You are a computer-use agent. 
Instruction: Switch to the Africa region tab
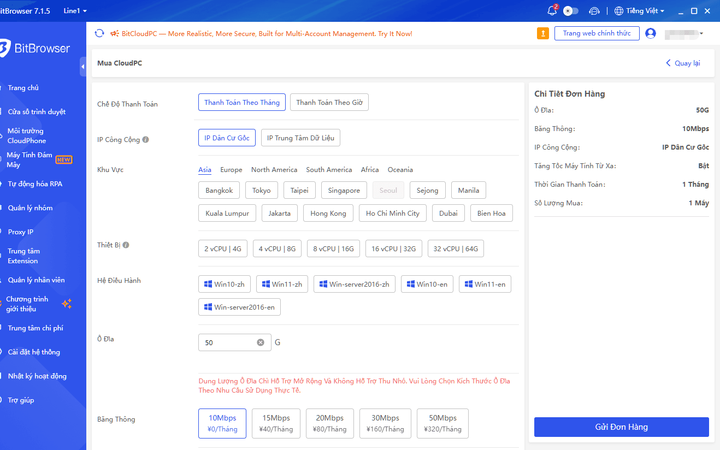point(370,170)
